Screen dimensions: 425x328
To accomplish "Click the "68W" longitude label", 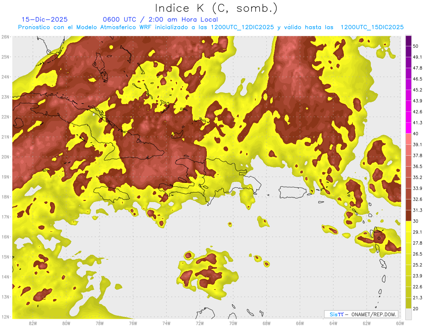I will coord(266,323).
